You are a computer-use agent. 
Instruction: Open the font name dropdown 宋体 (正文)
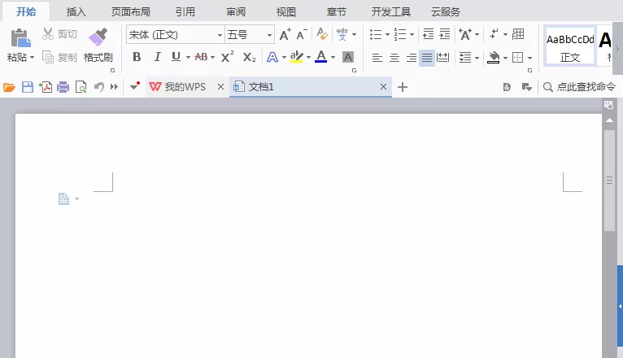tap(220, 35)
